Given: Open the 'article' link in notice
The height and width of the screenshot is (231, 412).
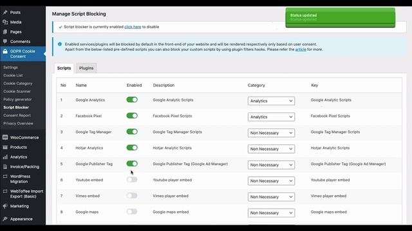Looking at the screenshot, I should [301, 49].
